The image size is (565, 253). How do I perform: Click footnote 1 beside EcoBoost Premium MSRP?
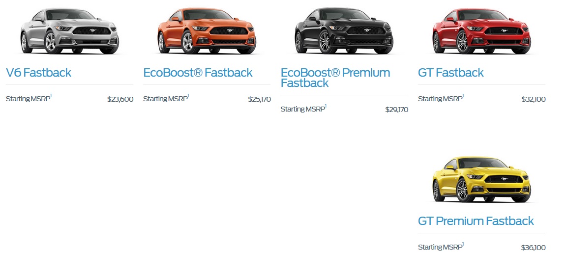click(326, 106)
